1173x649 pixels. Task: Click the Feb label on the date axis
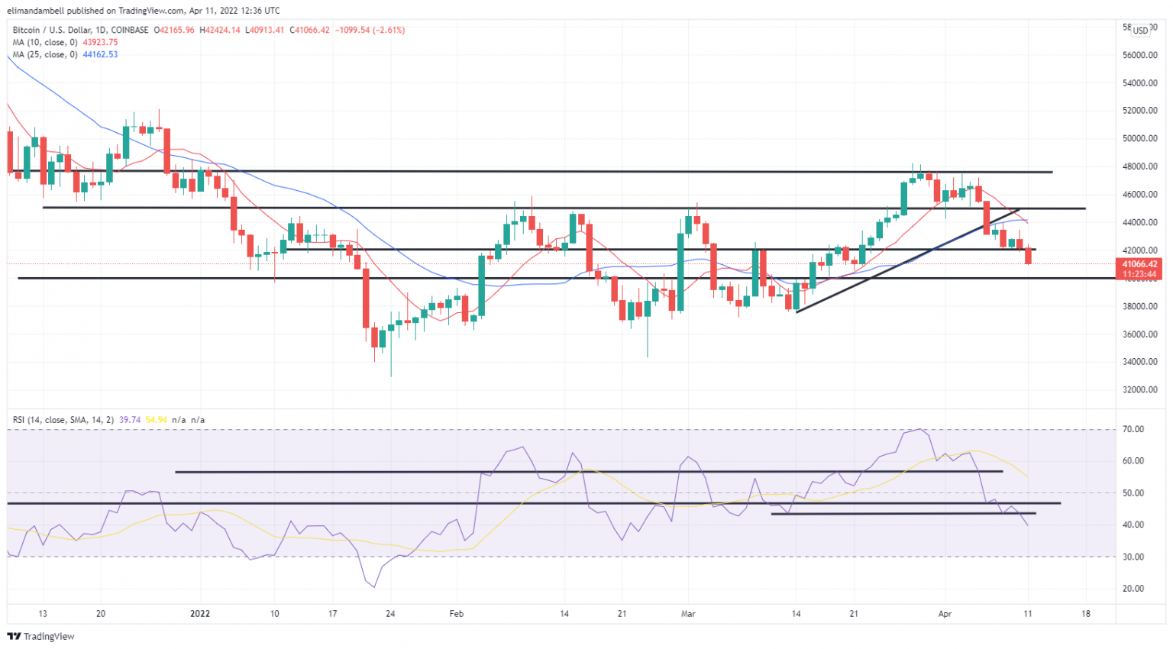457,614
